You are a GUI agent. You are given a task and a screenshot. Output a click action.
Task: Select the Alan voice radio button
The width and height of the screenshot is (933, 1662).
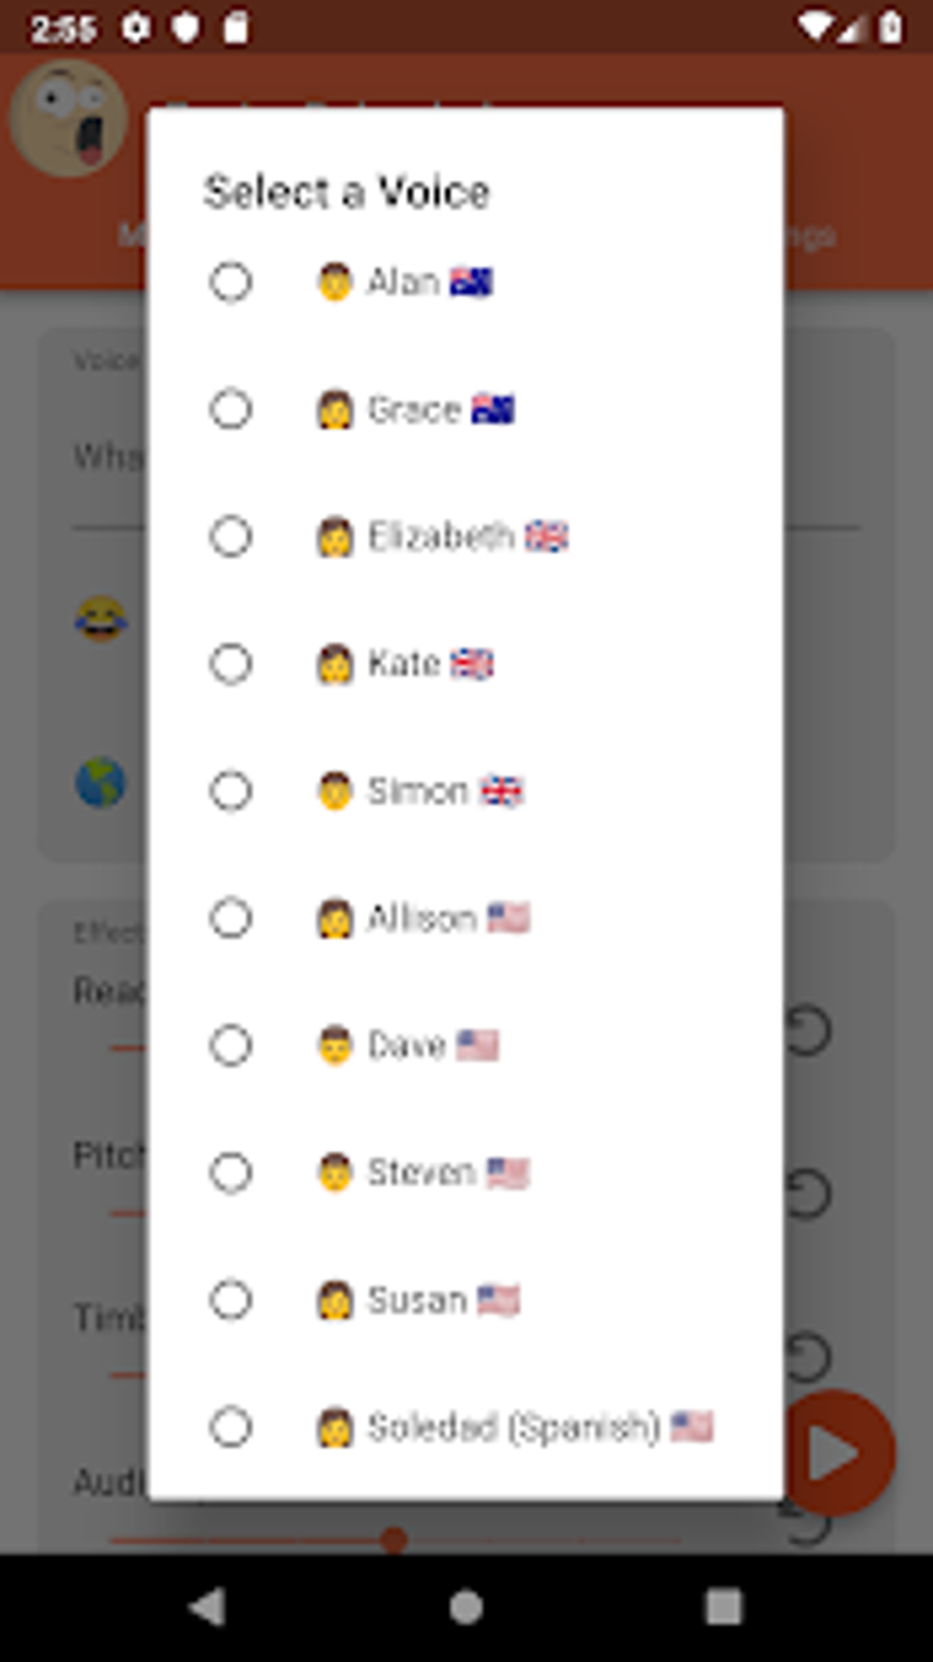pyautogui.click(x=231, y=282)
